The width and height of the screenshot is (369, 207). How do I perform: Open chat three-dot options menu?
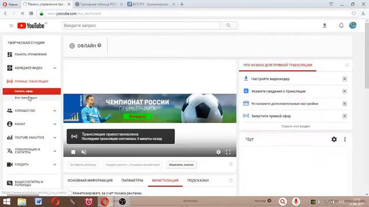[x=345, y=139]
